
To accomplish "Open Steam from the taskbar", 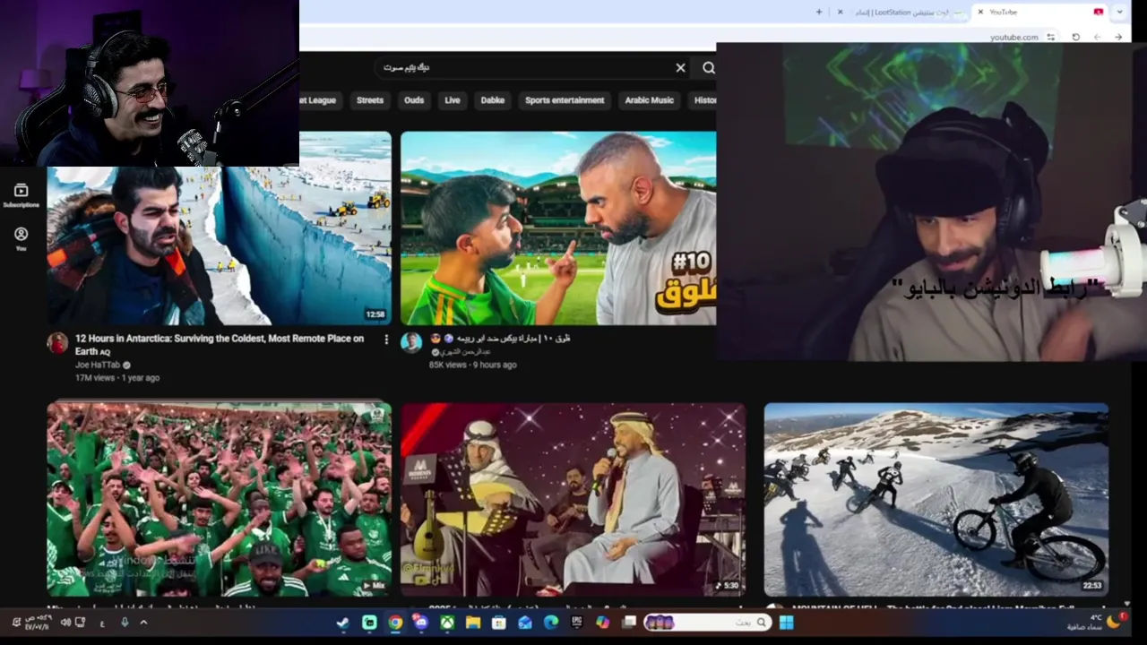I will [343, 622].
